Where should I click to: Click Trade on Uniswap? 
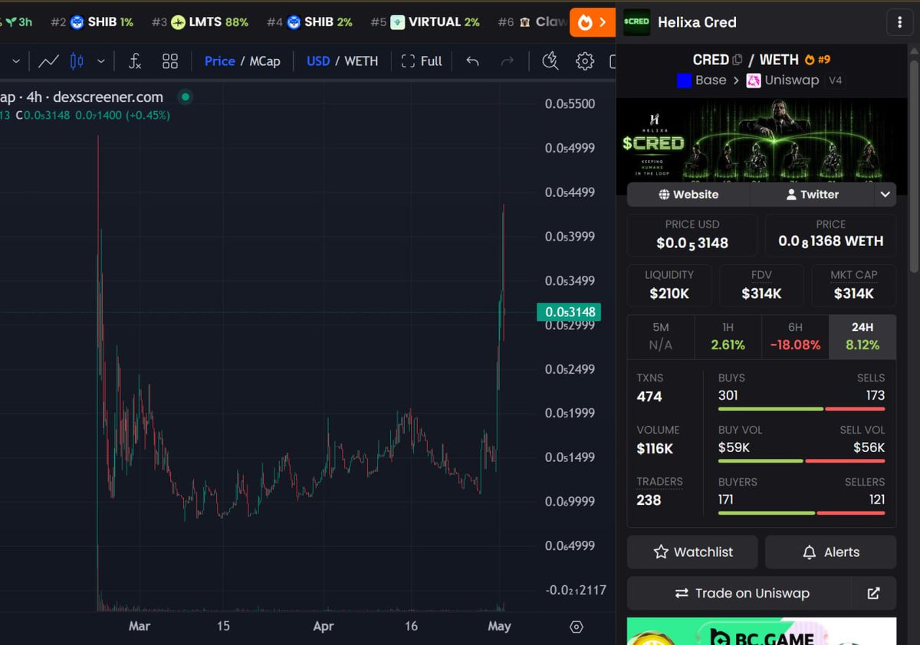pyautogui.click(x=741, y=594)
